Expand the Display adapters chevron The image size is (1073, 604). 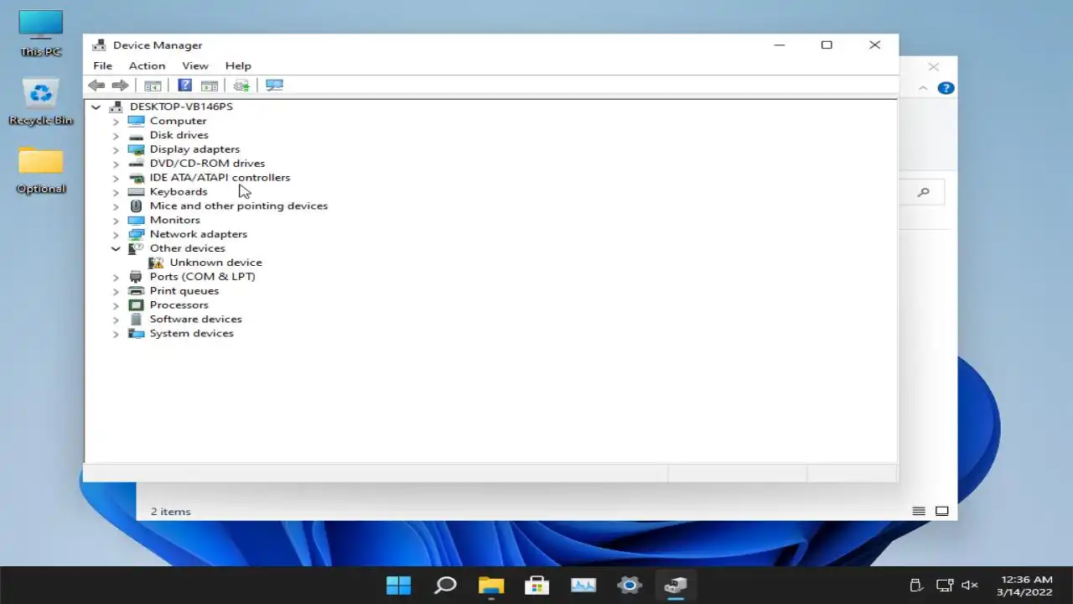pos(116,149)
